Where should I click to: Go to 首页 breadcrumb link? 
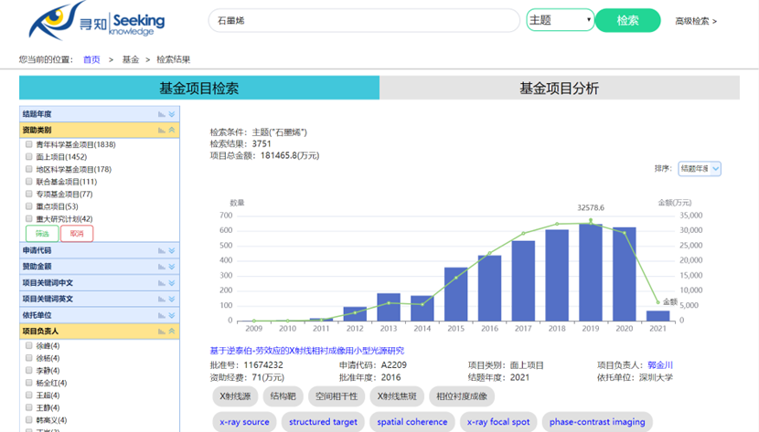(91, 59)
